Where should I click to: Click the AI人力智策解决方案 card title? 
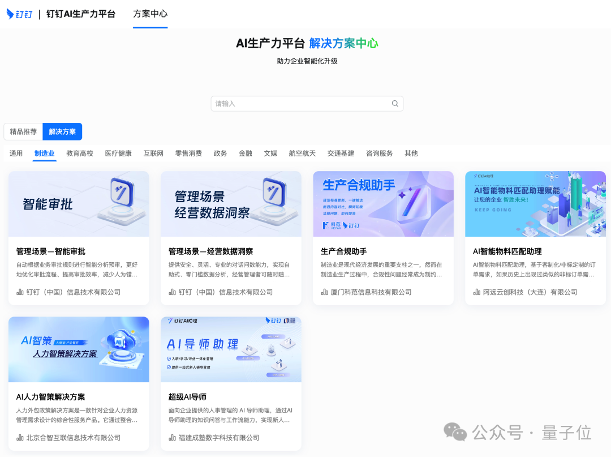(51, 397)
